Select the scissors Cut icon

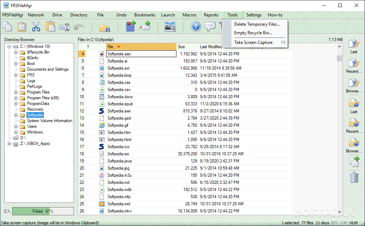tap(36, 26)
